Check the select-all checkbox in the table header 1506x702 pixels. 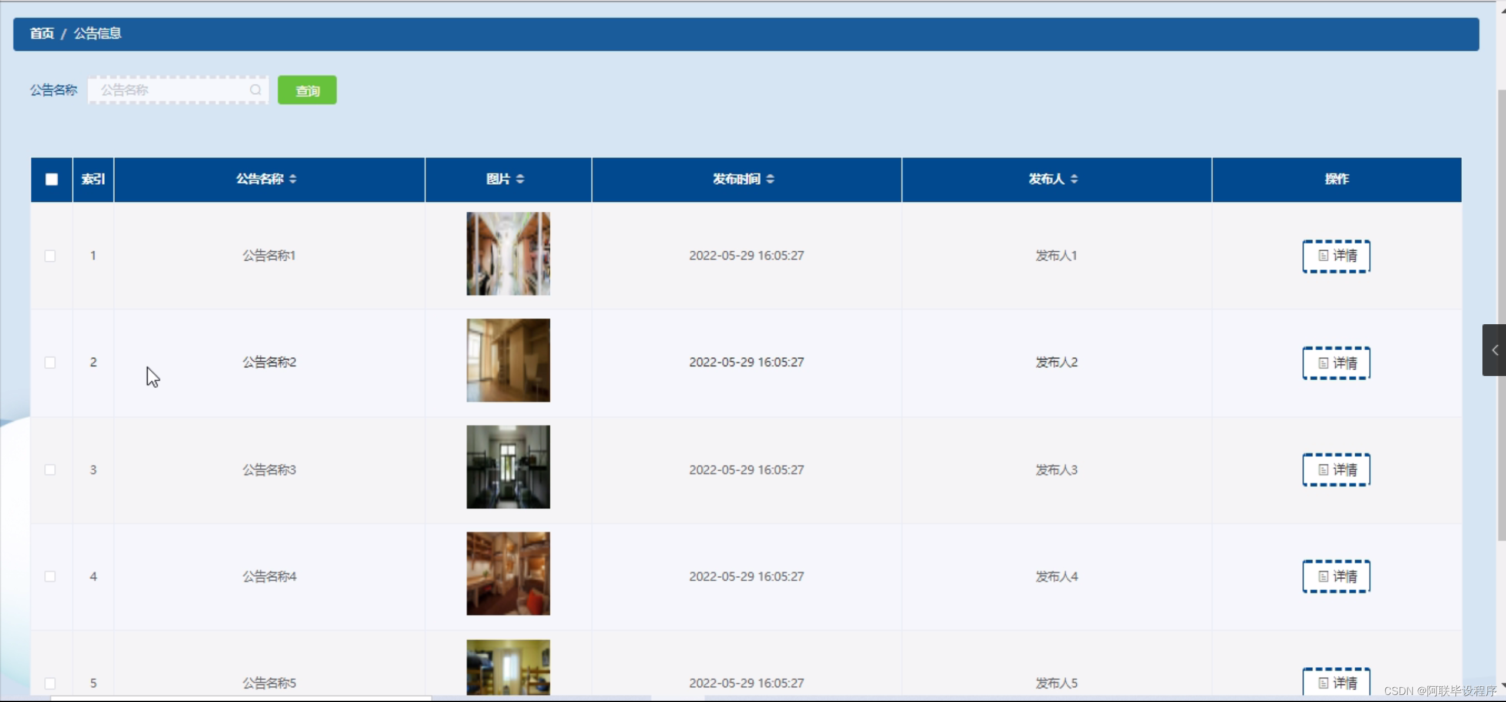click(x=51, y=179)
